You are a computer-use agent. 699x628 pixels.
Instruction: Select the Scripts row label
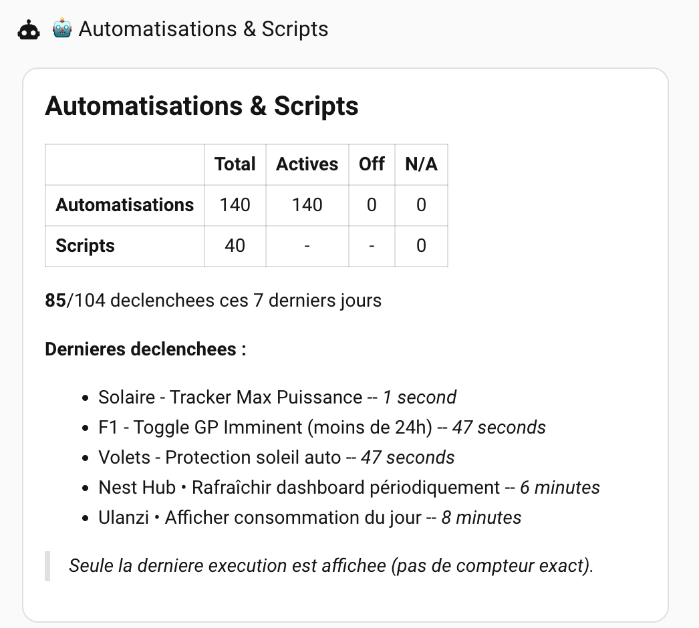tap(85, 246)
